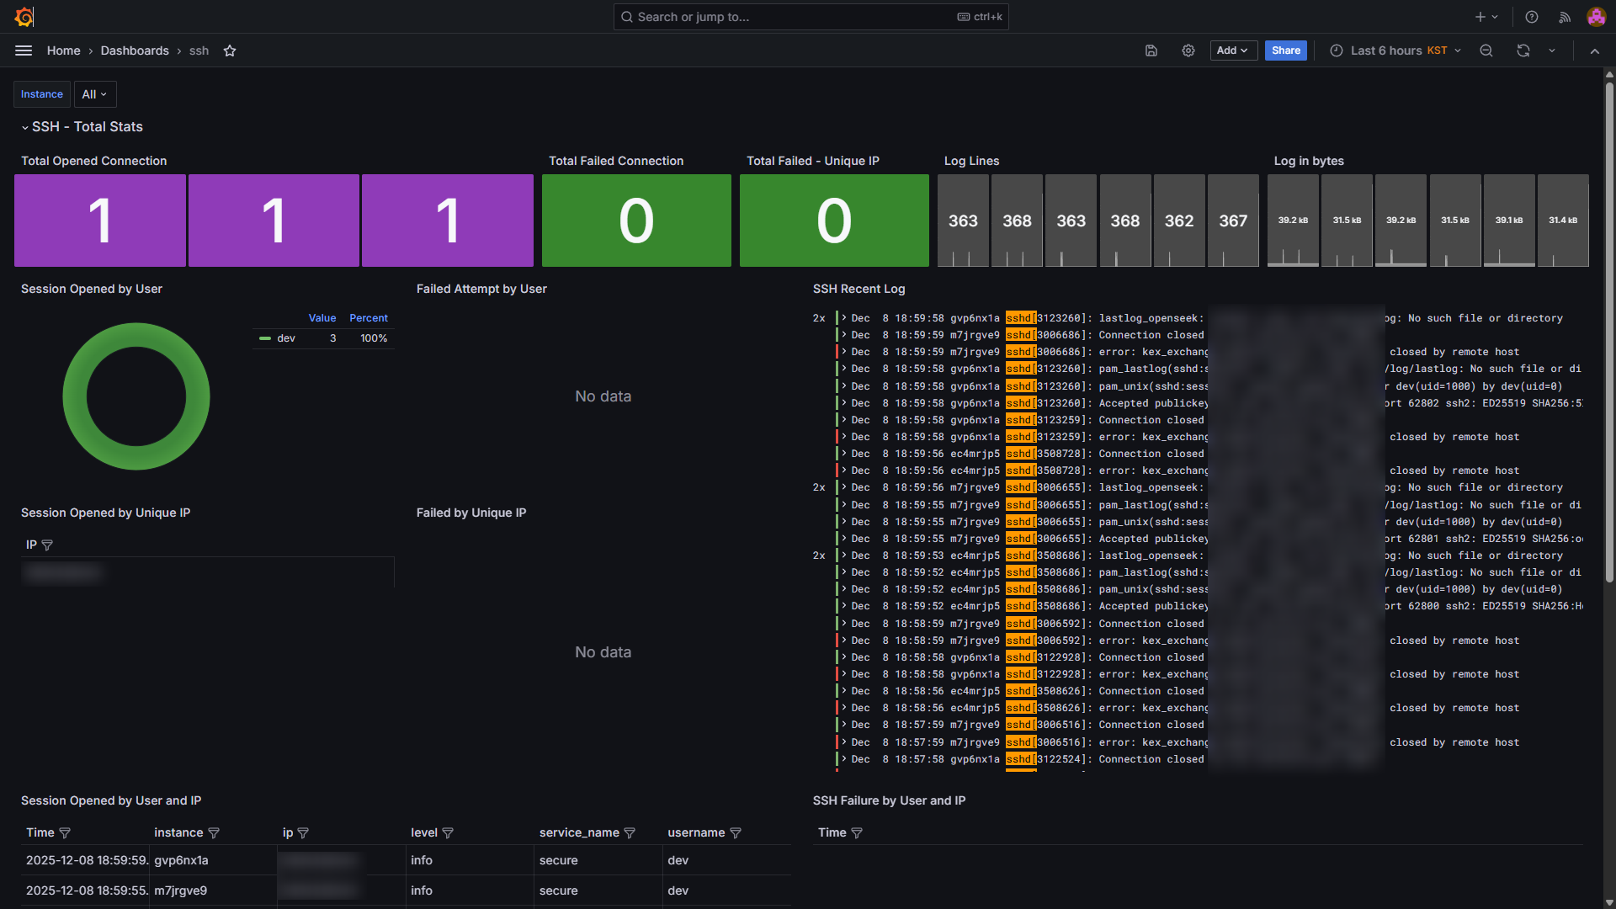Filter the username column

pyautogui.click(x=736, y=833)
